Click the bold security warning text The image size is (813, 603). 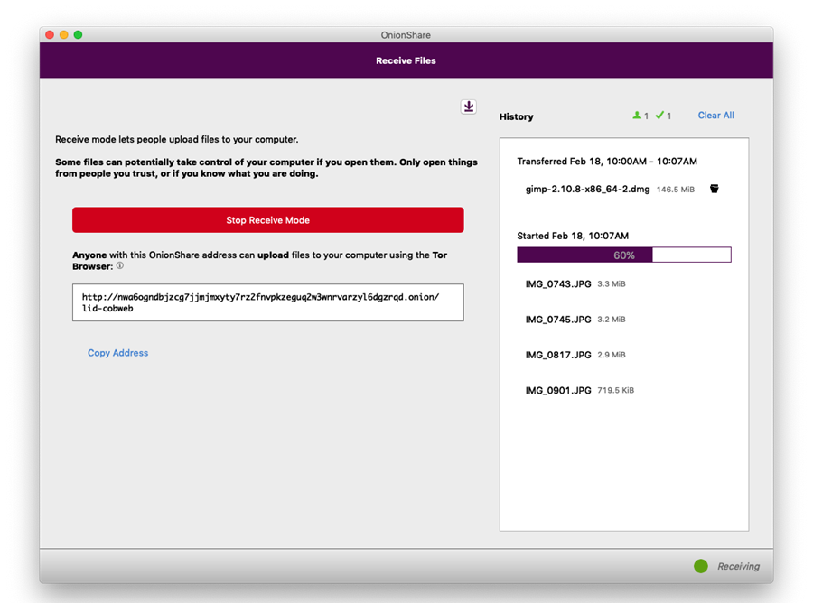click(x=266, y=168)
